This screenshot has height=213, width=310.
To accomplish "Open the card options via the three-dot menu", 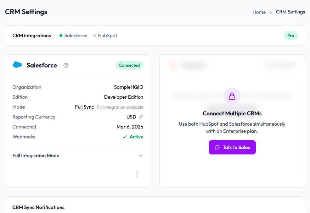I will pos(137,174).
